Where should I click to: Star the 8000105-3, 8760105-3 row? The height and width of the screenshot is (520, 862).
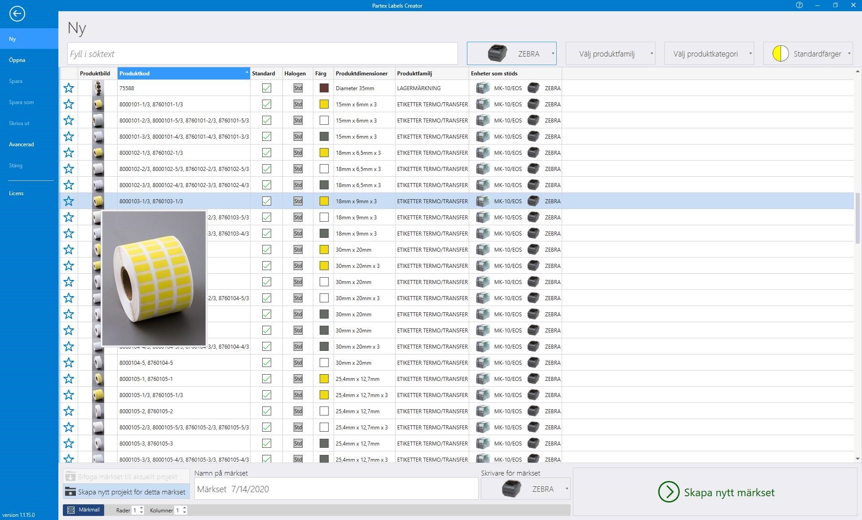(69, 443)
